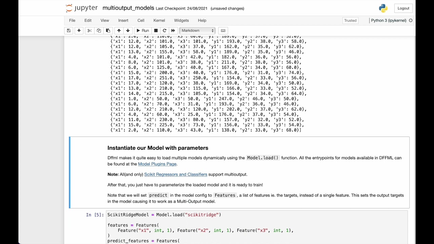Open the File menu
The height and width of the screenshot is (244, 434).
72,21
